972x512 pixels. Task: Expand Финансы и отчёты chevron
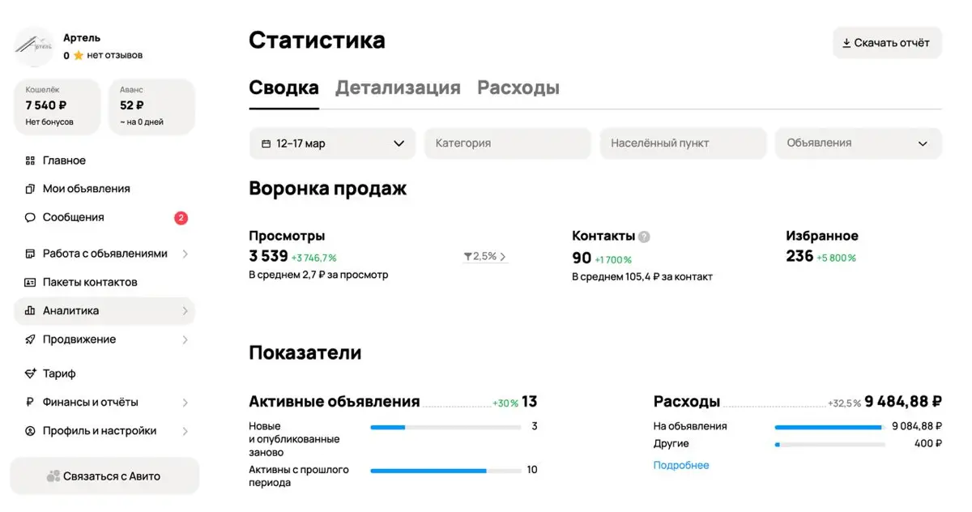[185, 402]
